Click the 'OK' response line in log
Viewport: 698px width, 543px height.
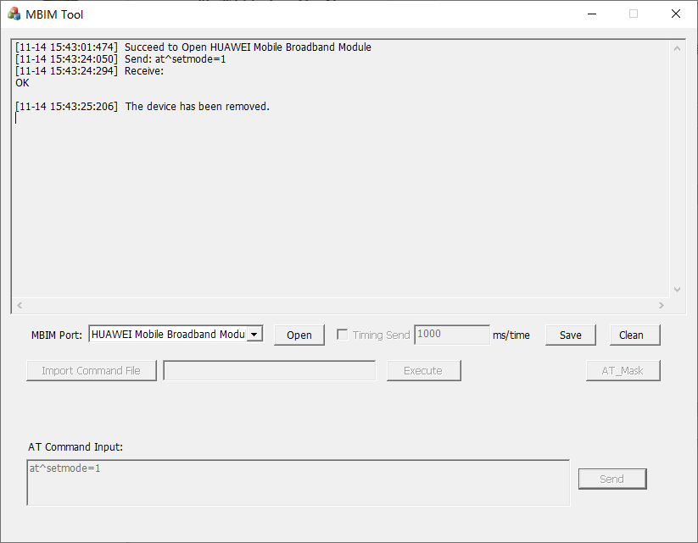pyautogui.click(x=22, y=83)
